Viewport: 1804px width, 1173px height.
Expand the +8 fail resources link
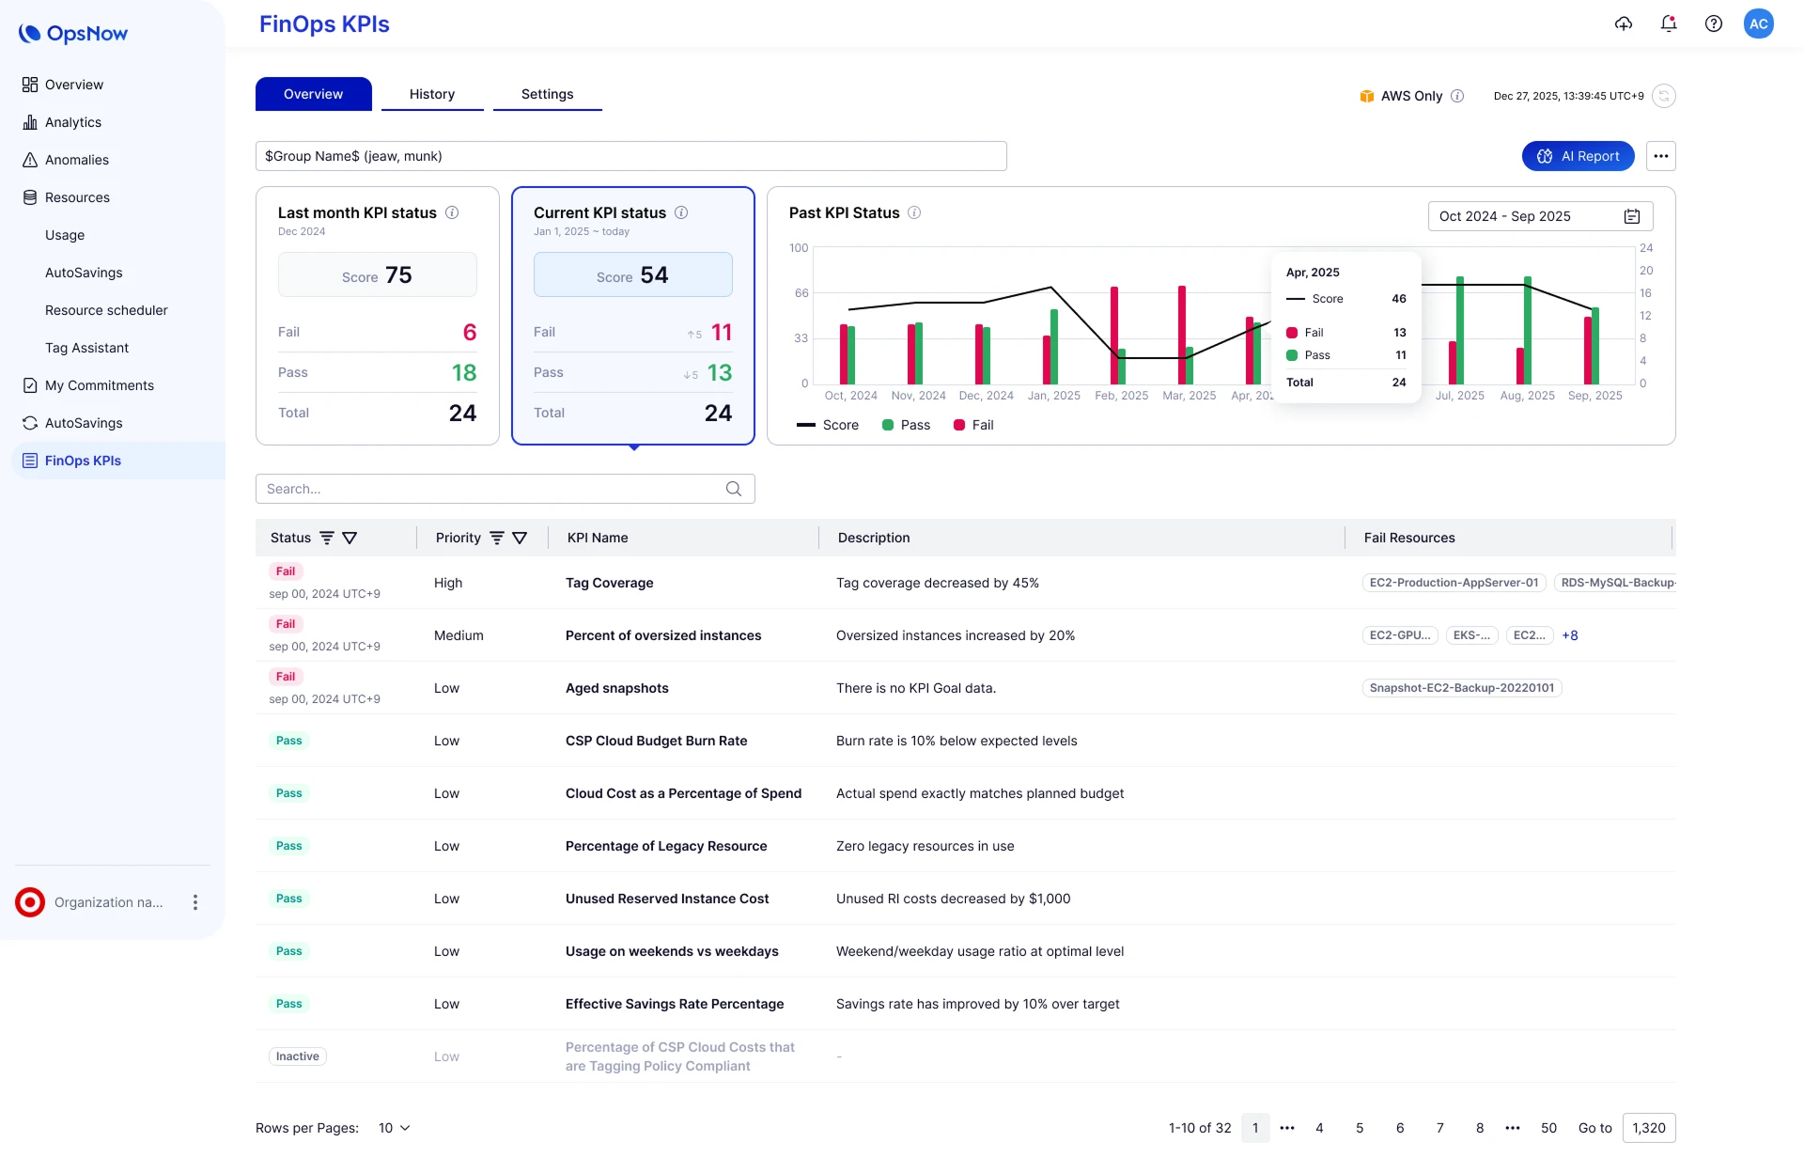point(1570,635)
